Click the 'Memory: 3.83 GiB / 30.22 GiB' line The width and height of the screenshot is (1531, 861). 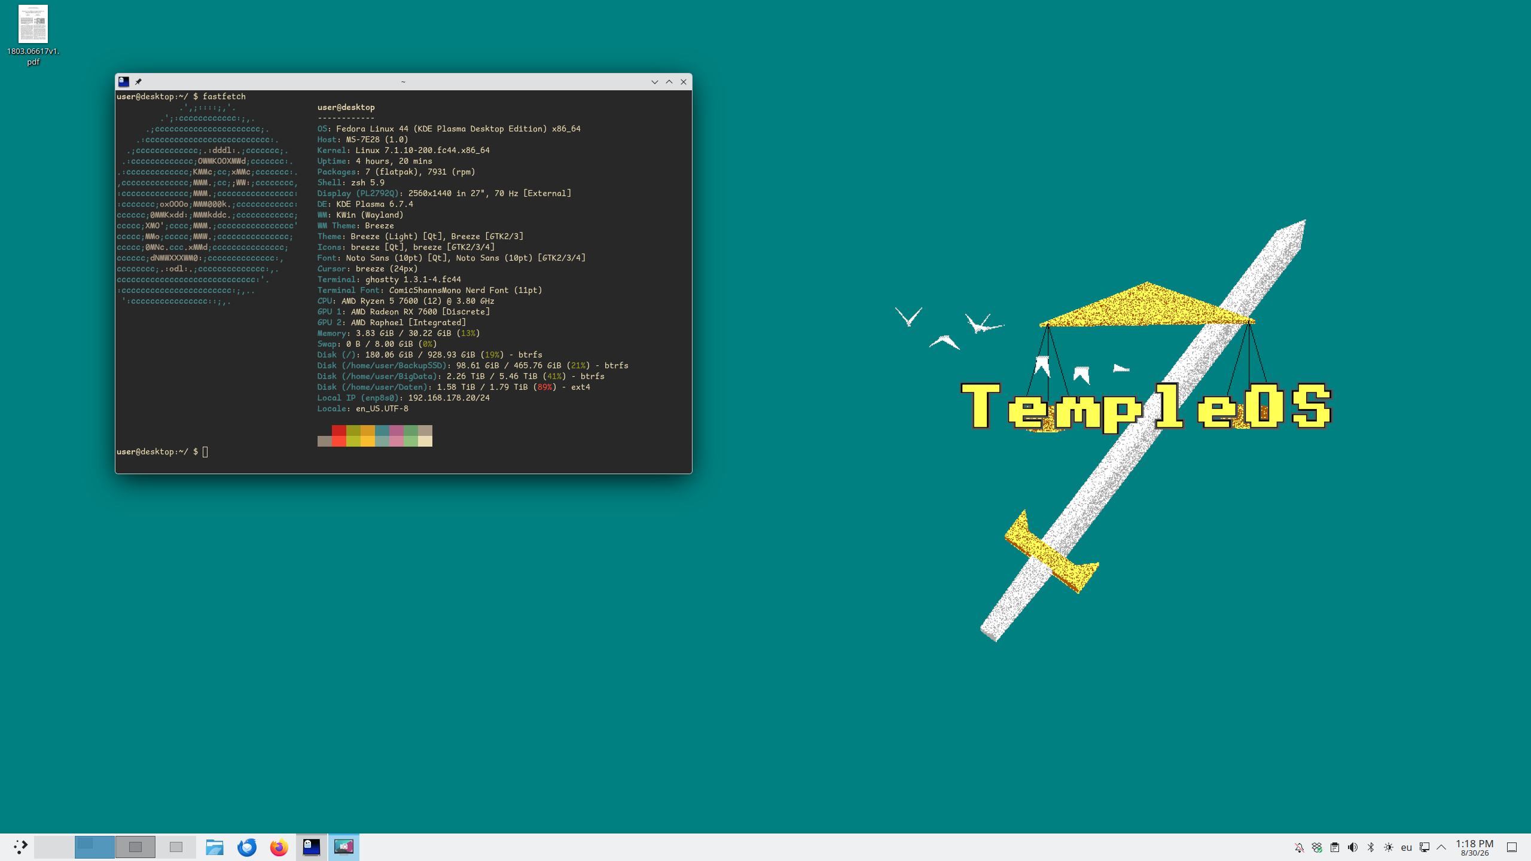[x=399, y=333]
